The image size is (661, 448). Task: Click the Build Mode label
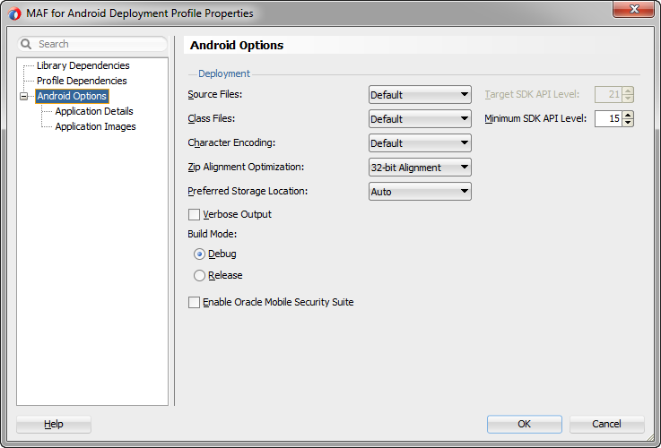pyautogui.click(x=212, y=234)
